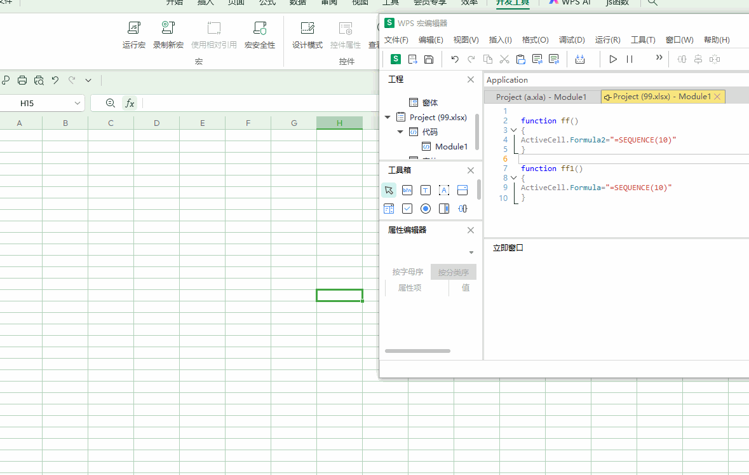Click the fx insert function button
This screenshot has height=475, width=749.
pyautogui.click(x=130, y=103)
